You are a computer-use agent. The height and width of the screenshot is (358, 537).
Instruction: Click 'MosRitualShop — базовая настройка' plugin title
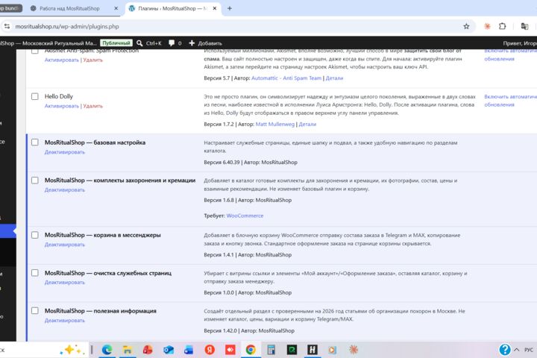point(95,142)
